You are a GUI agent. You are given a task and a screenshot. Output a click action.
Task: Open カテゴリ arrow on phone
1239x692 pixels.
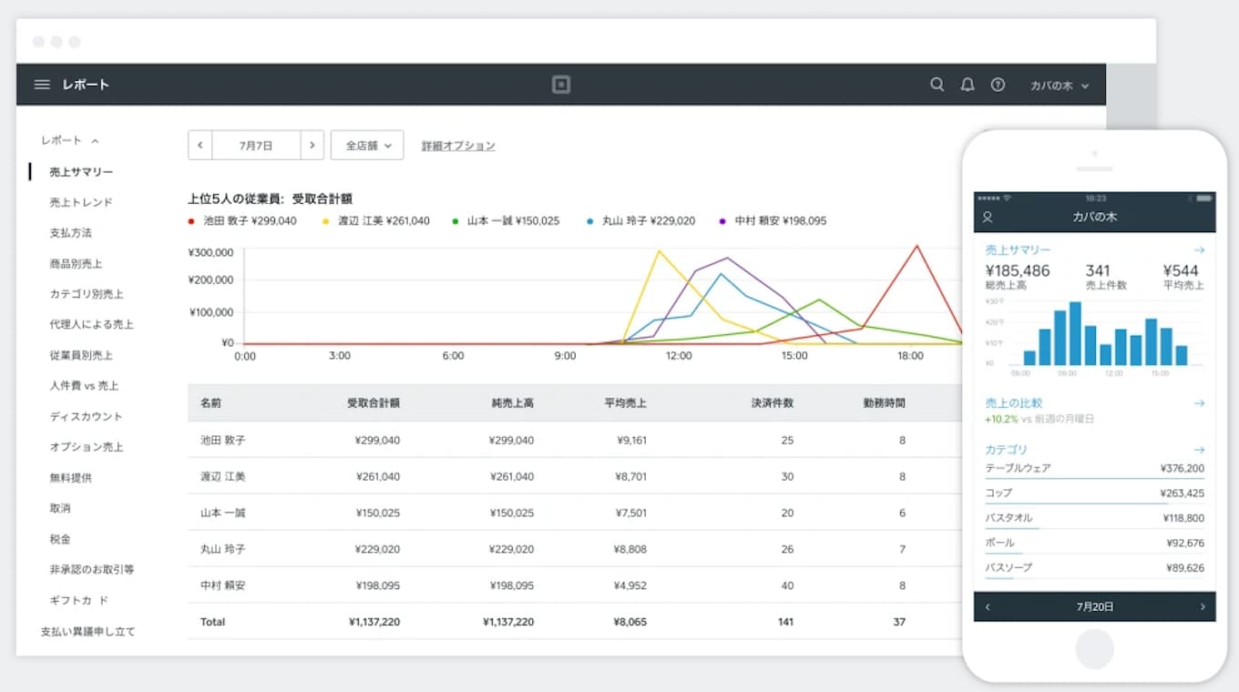(1199, 450)
